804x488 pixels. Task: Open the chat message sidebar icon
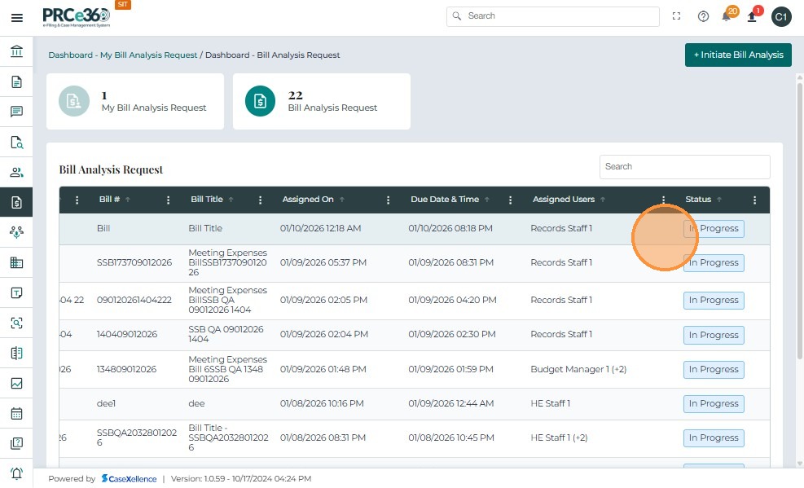[16, 112]
